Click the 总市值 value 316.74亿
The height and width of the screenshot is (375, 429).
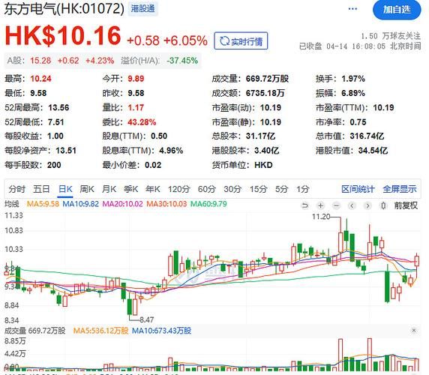point(367,136)
